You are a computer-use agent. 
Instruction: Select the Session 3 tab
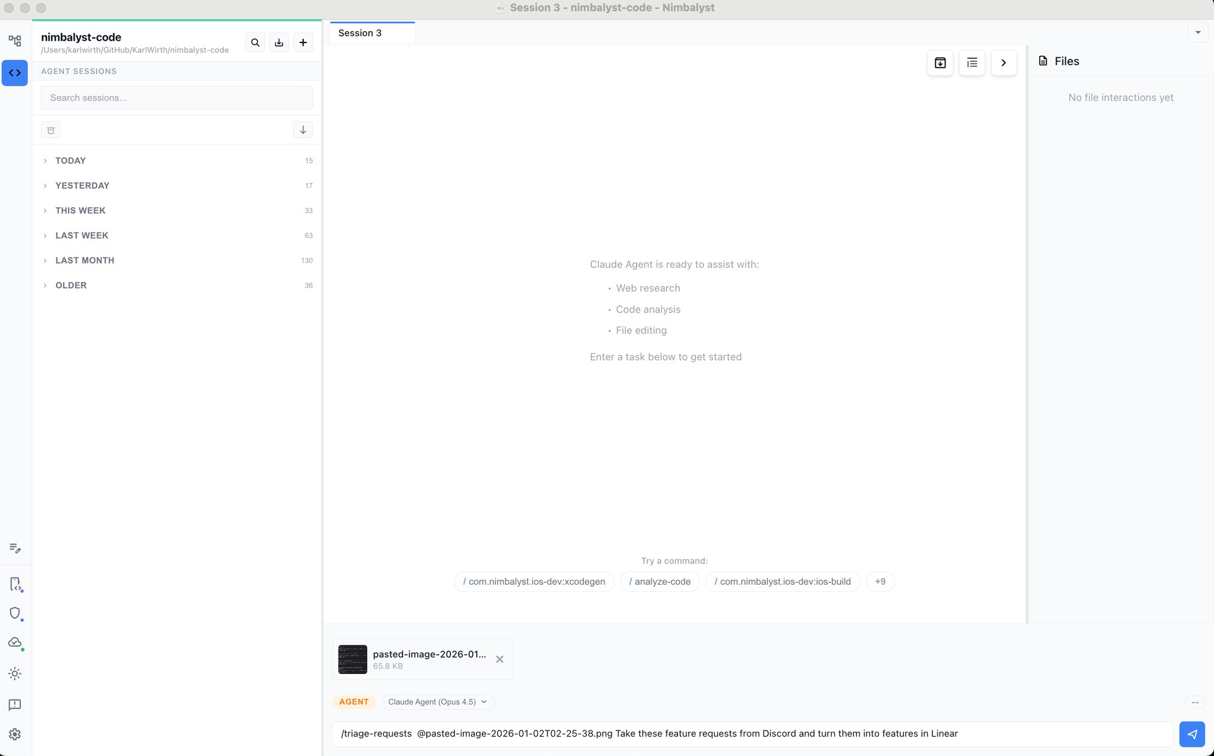click(x=360, y=33)
